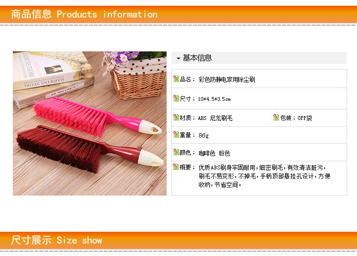Click the size value 10*4.5*3.5cm
This screenshot has height=256, width=357.
(214, 99)
